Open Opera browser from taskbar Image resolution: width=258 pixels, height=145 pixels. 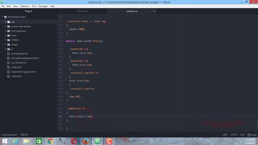(x=74, y=141)
